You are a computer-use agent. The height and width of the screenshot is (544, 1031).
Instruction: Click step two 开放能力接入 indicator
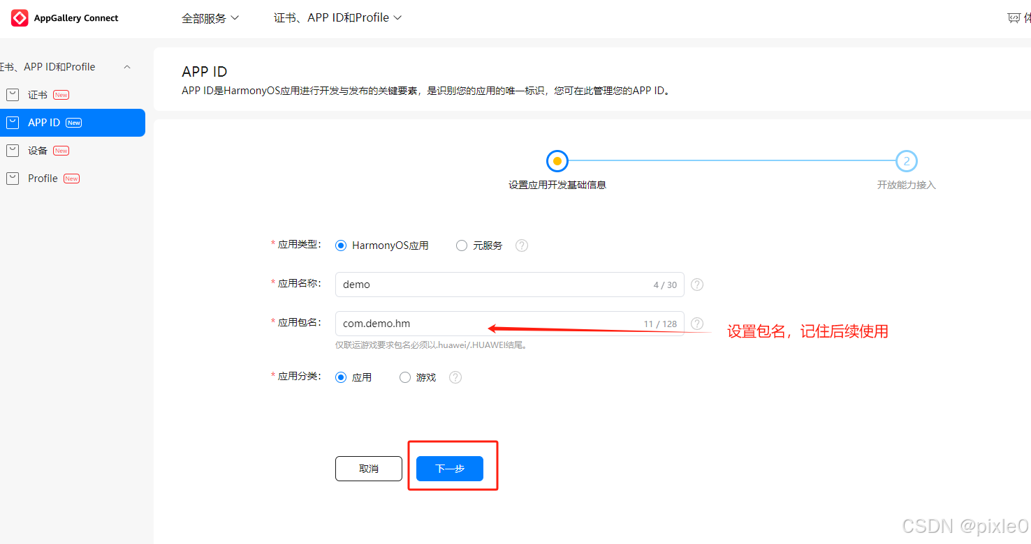tap(907, 161)
